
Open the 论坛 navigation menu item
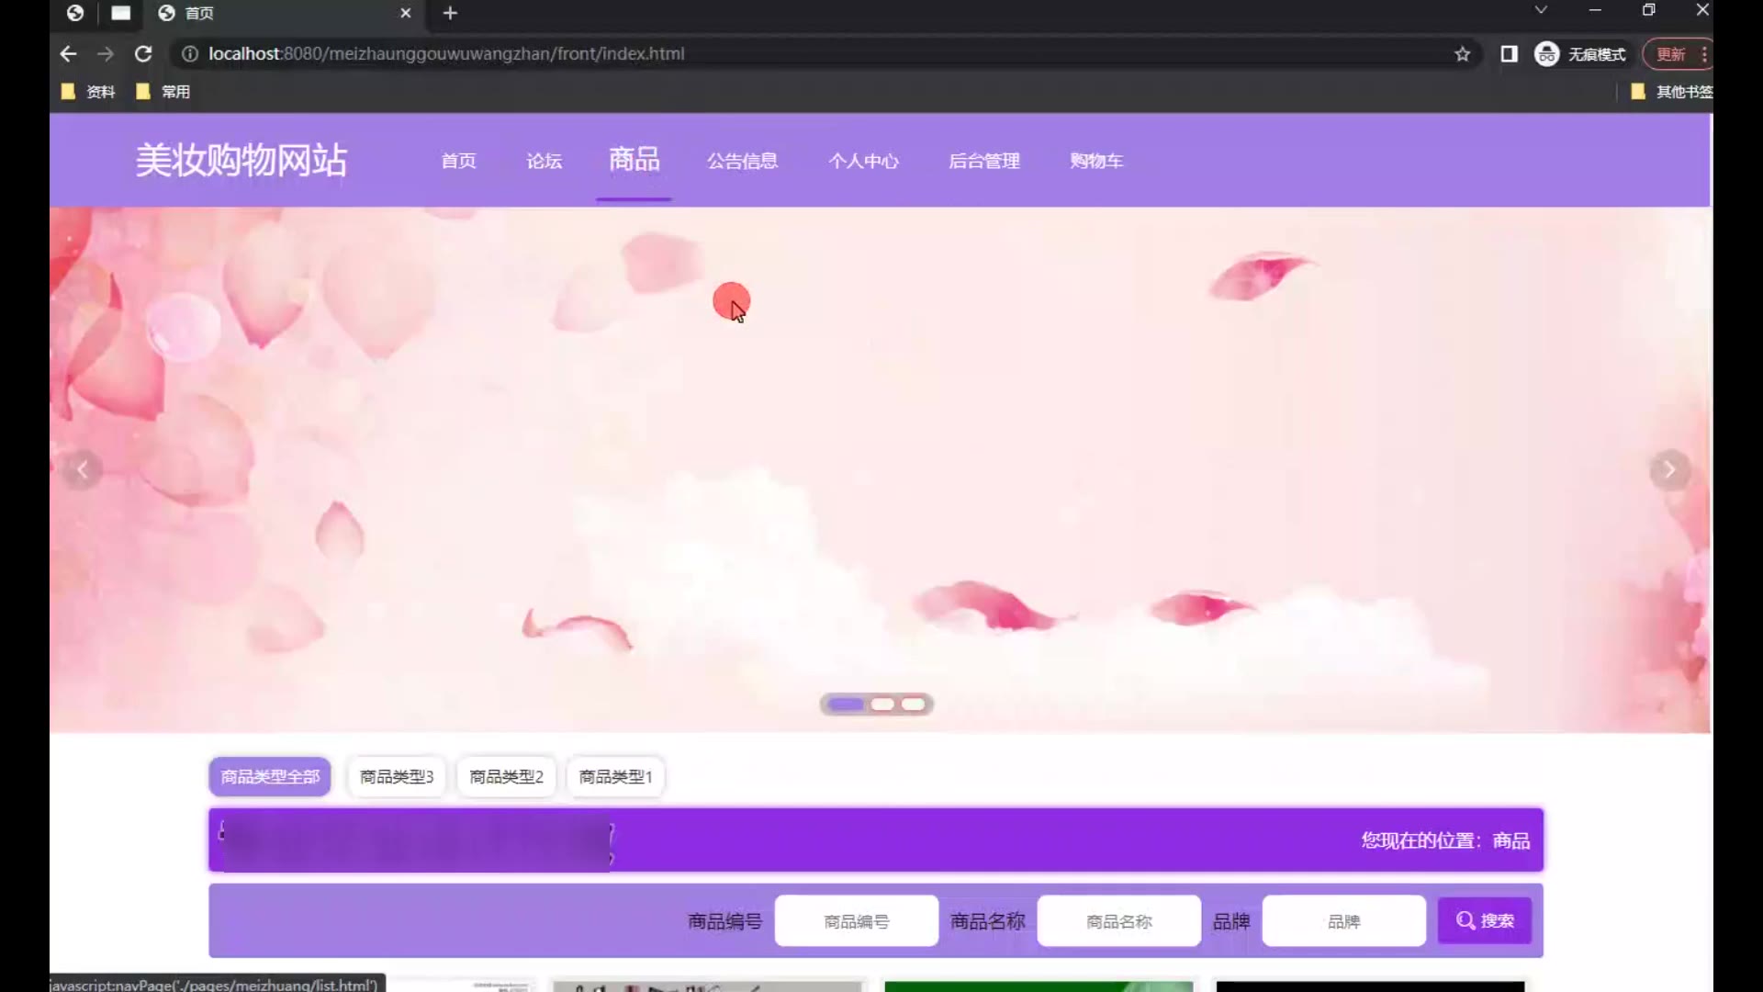click(x=545, y=162)
